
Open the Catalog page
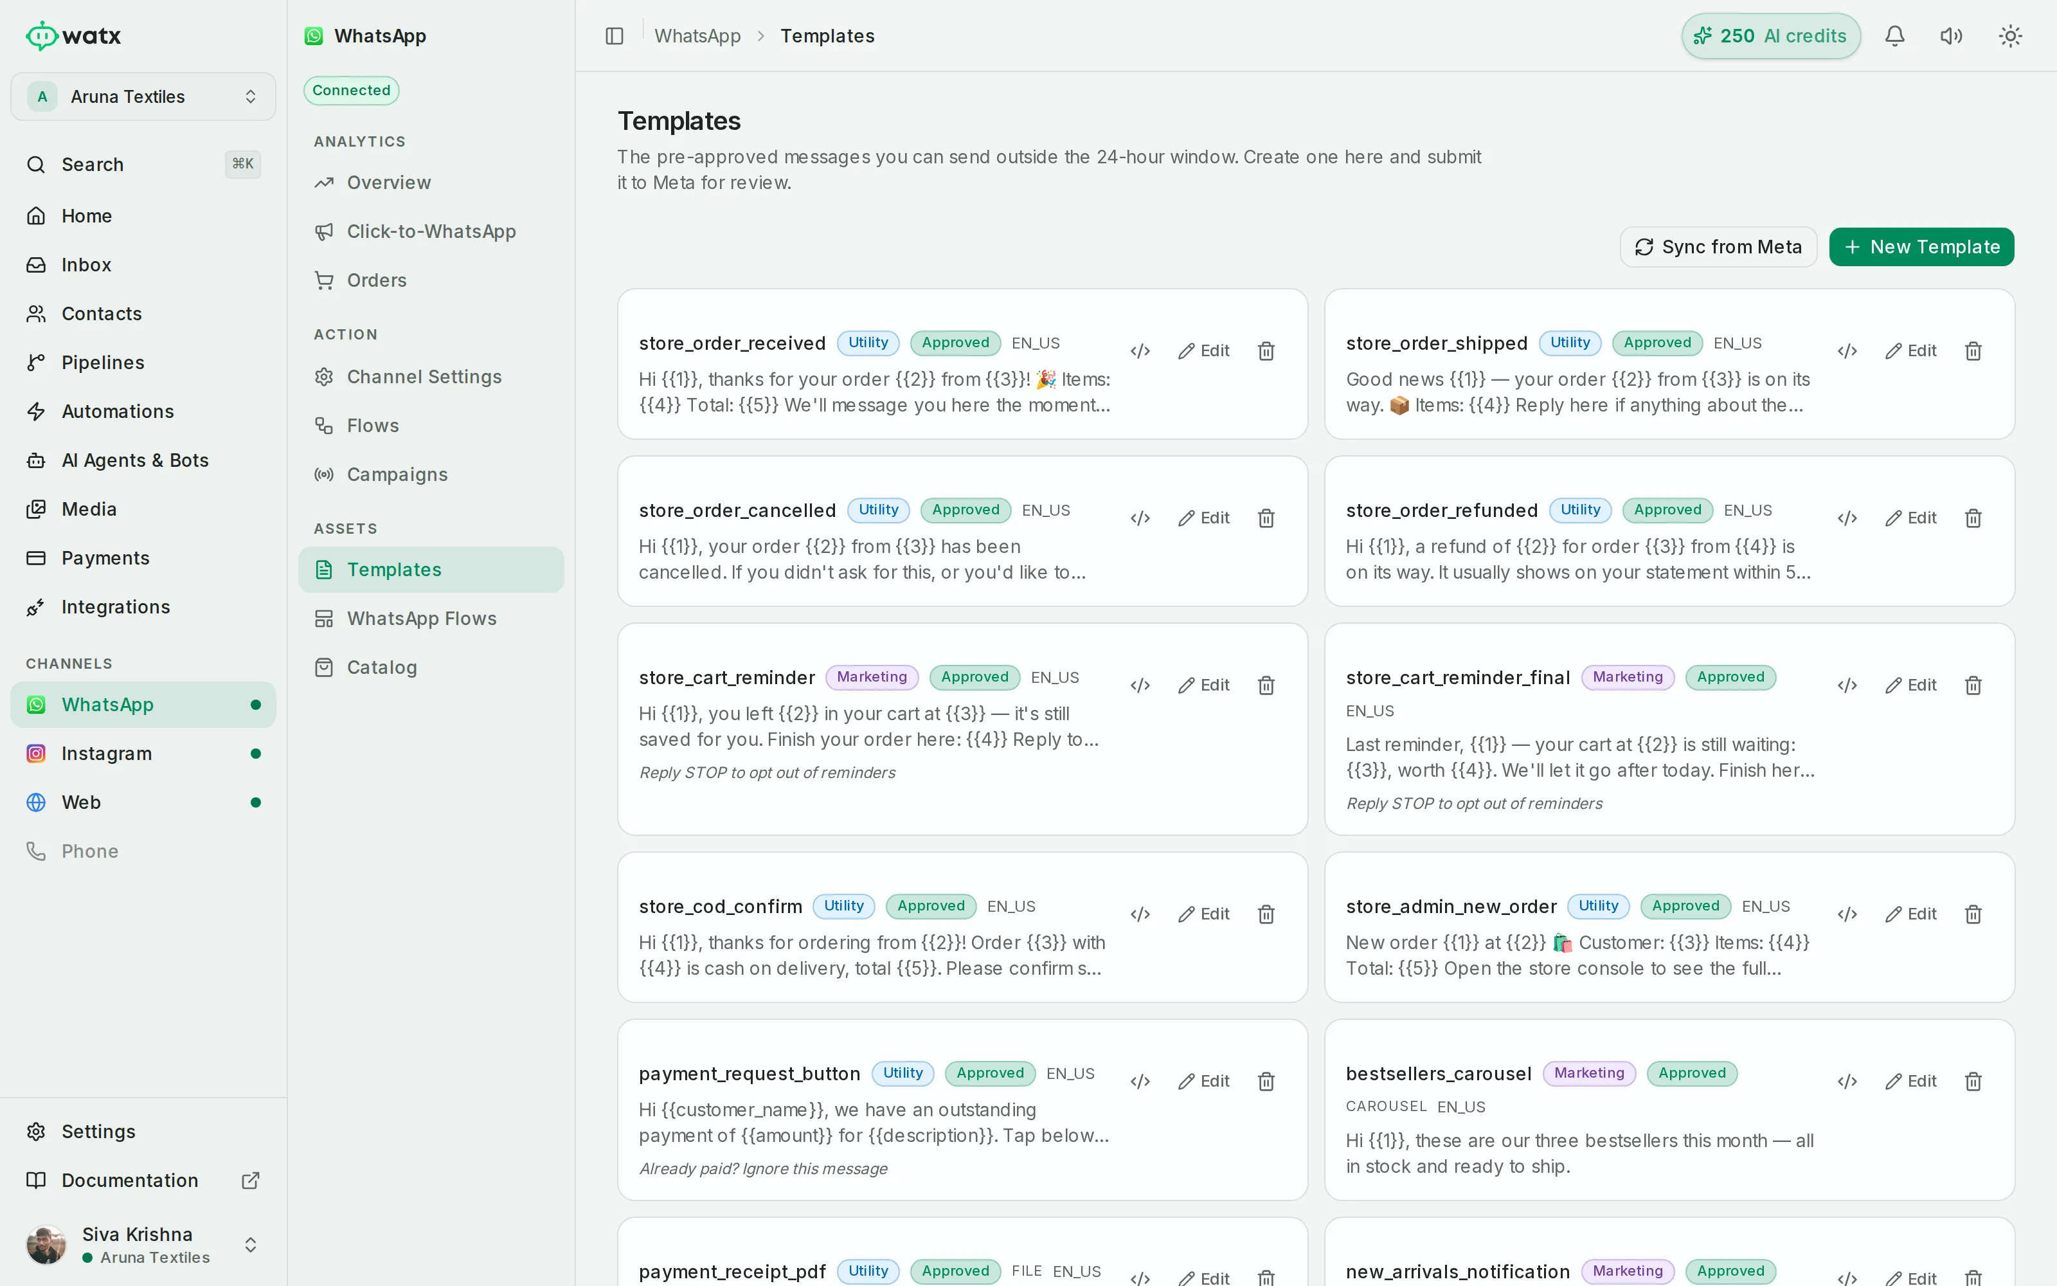pyautogui.click(x=431, y=667)
